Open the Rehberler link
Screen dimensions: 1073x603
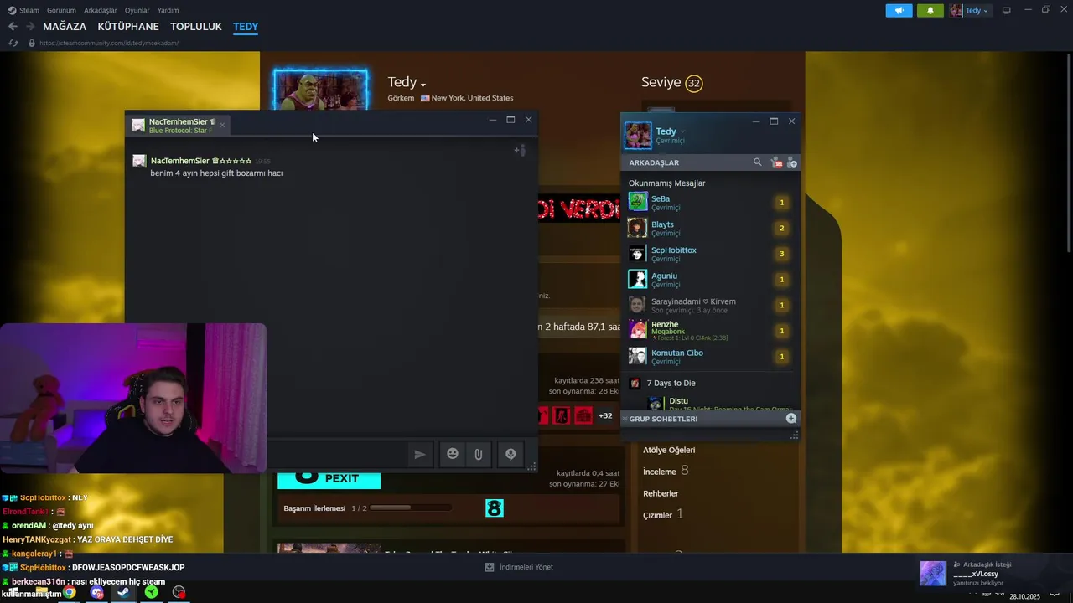tap(661, 493)
